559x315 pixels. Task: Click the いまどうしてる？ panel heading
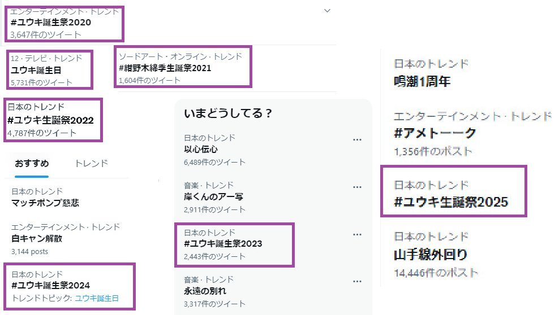[x=228, y=113]
